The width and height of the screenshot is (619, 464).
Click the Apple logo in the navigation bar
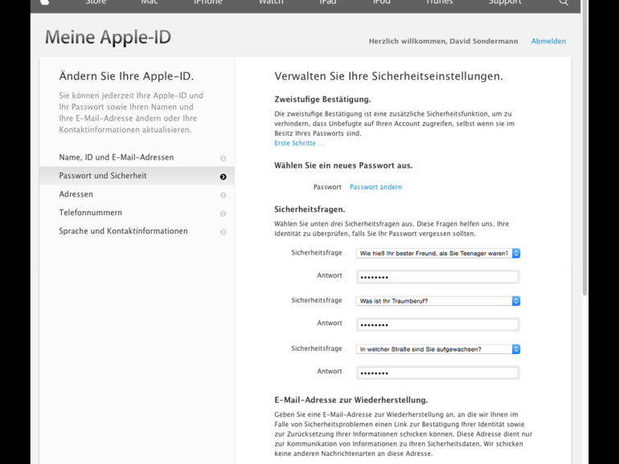point(45,2)
